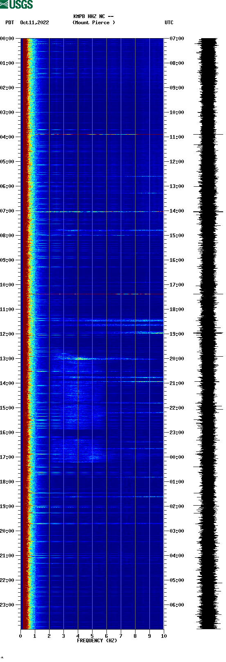226x662 pixels.
Task: Click the 04:00 PDT time label
Action: click(x=7, y=137)
